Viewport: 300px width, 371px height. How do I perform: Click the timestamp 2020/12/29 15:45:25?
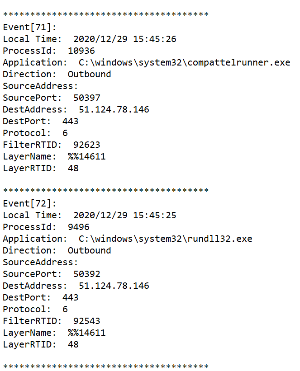coord(124,215)
